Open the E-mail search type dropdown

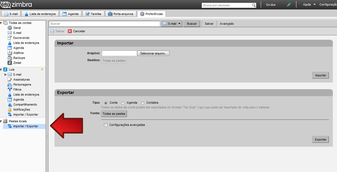(x=172, y=24)
